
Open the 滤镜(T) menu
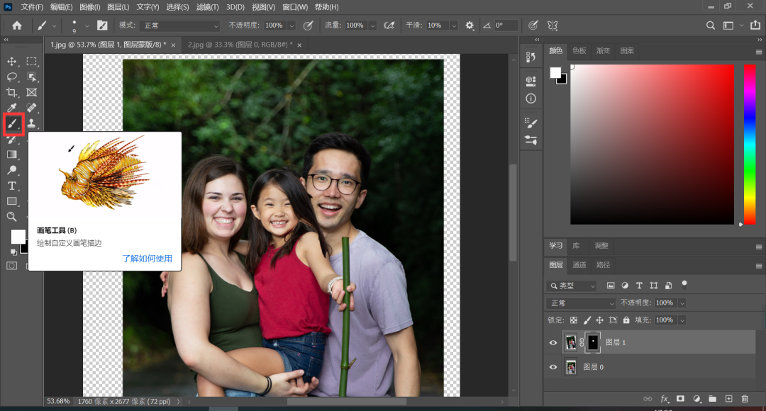coord(207,7)
